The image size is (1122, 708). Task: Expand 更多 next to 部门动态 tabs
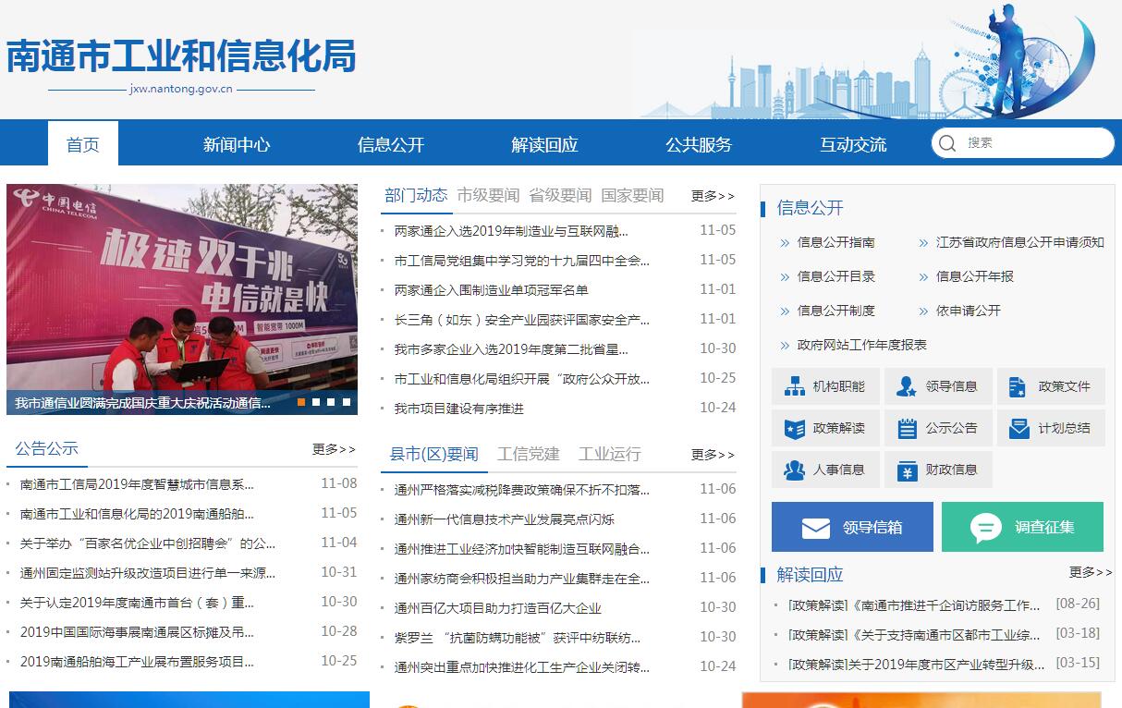click(x=713, y=196)
